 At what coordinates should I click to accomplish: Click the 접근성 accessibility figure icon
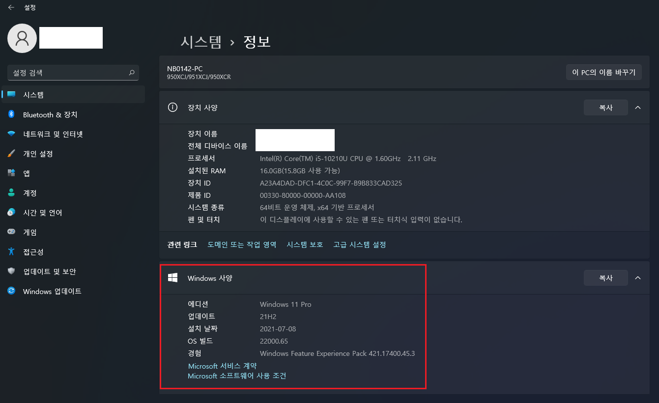click(x=11, y=252)
